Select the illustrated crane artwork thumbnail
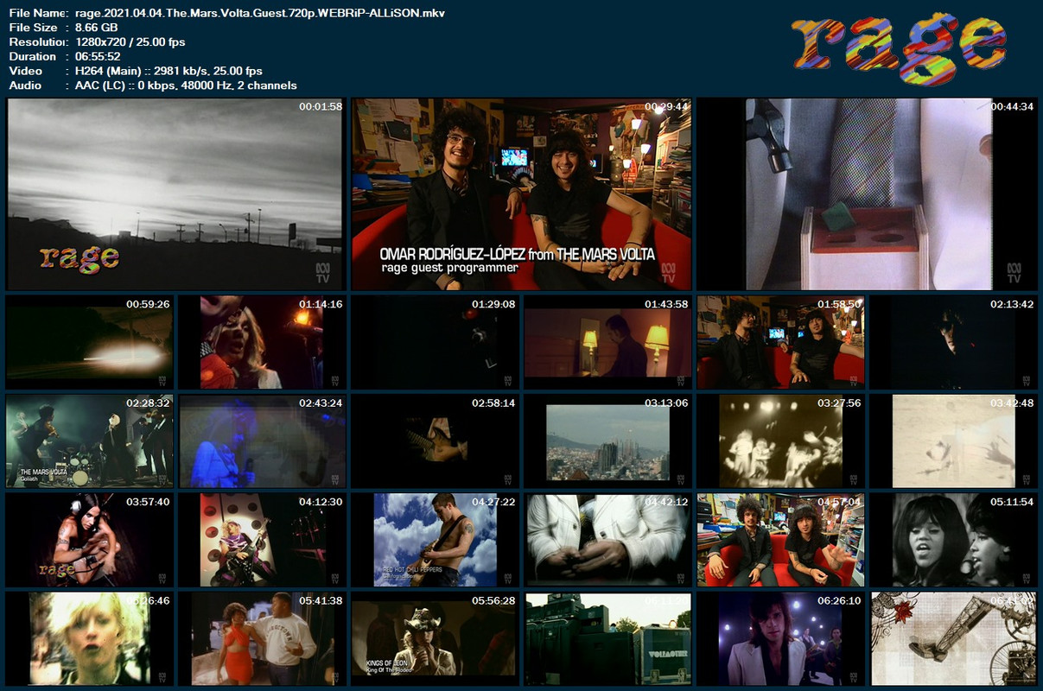 tap(953, 638)
